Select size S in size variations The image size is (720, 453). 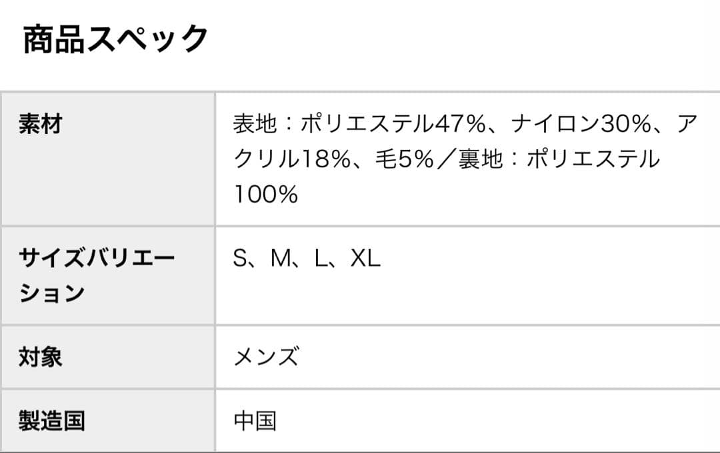point(240,258)
